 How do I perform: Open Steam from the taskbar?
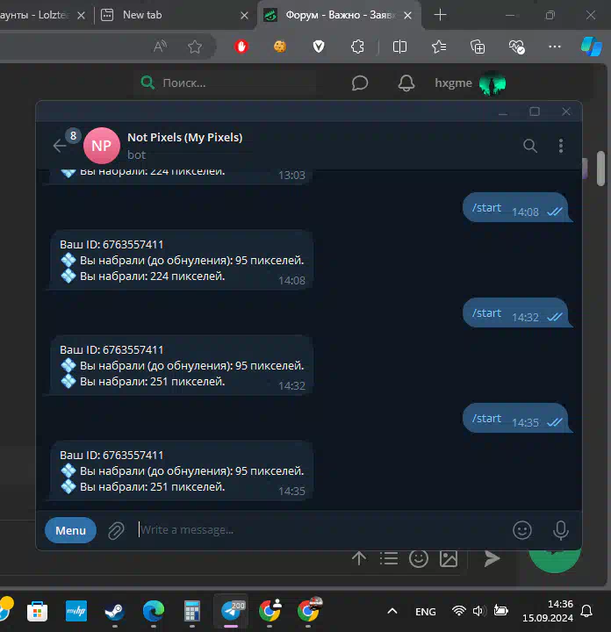pos(114,612)
